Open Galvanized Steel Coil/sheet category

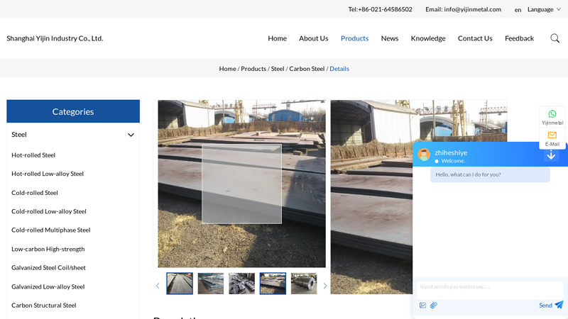(48, 268)
